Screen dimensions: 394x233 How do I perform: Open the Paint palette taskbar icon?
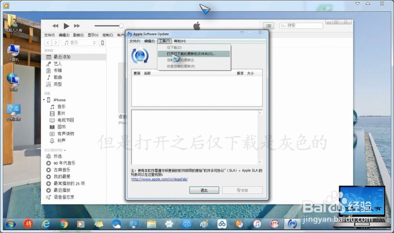[204, 224]
